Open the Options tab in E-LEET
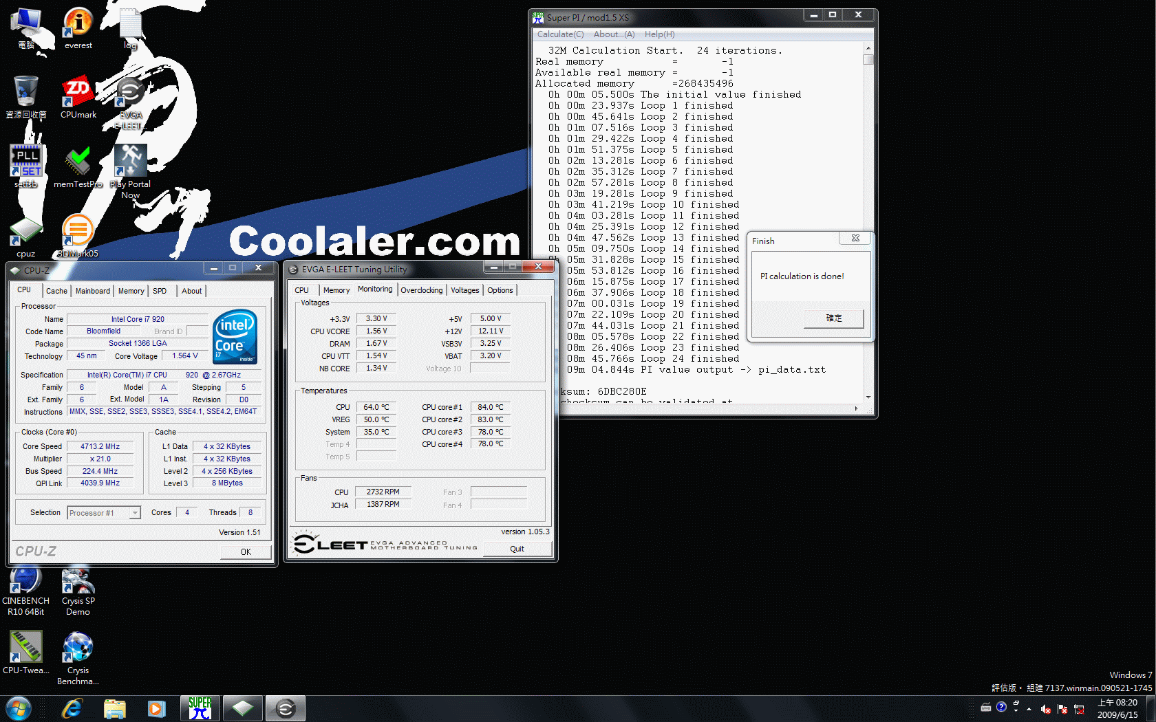1156x722 pixels. point(500,290)
